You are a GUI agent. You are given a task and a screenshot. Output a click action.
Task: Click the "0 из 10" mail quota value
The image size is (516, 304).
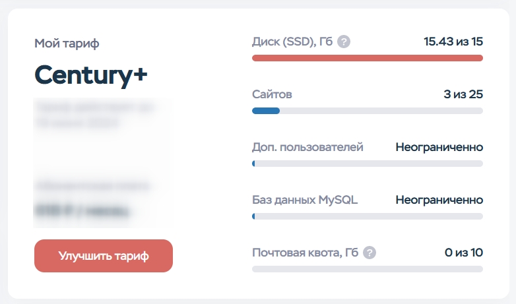click(463, 253)
